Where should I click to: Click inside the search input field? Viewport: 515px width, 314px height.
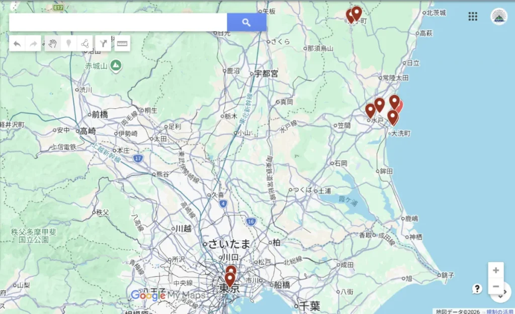click(x=116, y=22)
